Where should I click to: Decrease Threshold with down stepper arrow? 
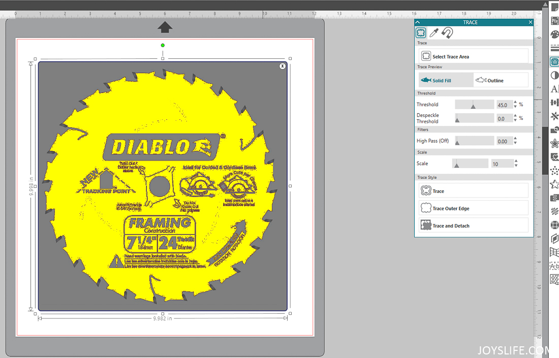[515, 107]
